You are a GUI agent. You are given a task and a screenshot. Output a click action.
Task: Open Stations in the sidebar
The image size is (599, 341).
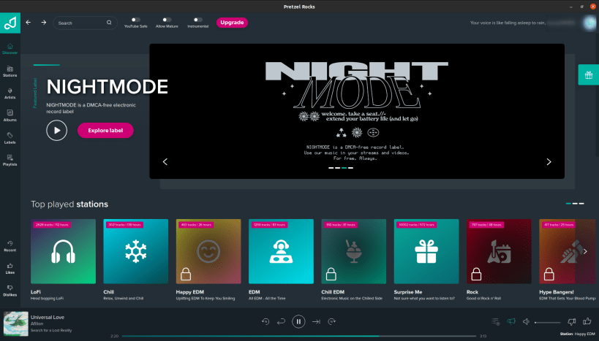point(10,72)
